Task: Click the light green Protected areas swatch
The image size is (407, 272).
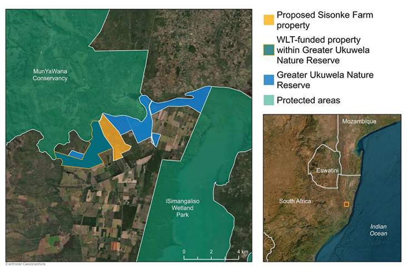Action: pos(269,100)
